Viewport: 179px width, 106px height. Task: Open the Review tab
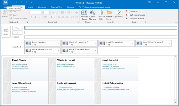[x=71, y=7]
